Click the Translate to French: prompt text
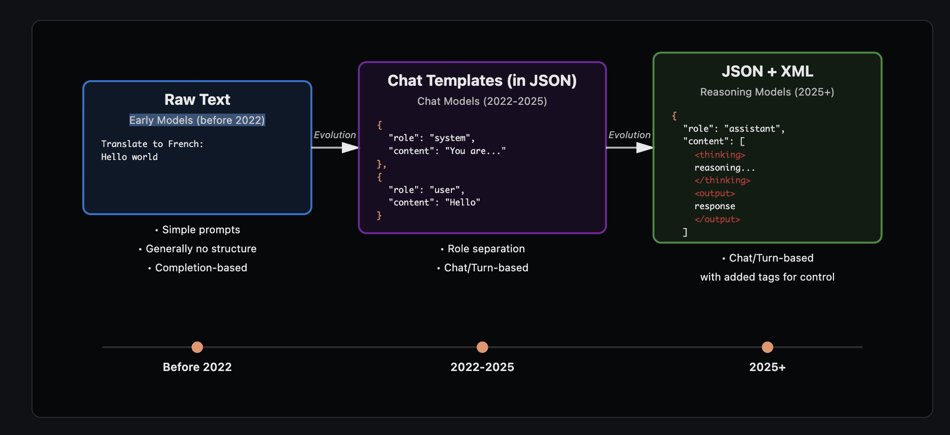The height and width of the screenshot is (435, 950). pos(152,144)
